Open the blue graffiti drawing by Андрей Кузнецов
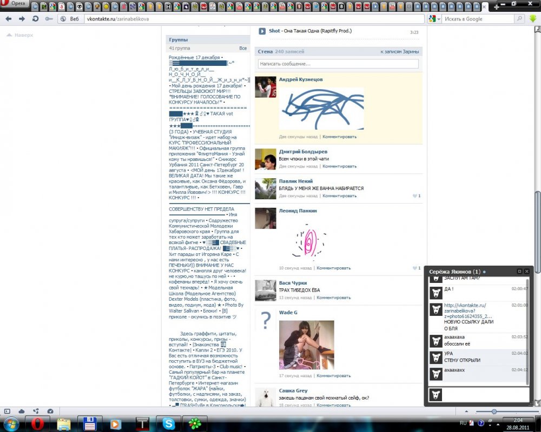Screen dimensions: 541x432 (x=321, y=109)
